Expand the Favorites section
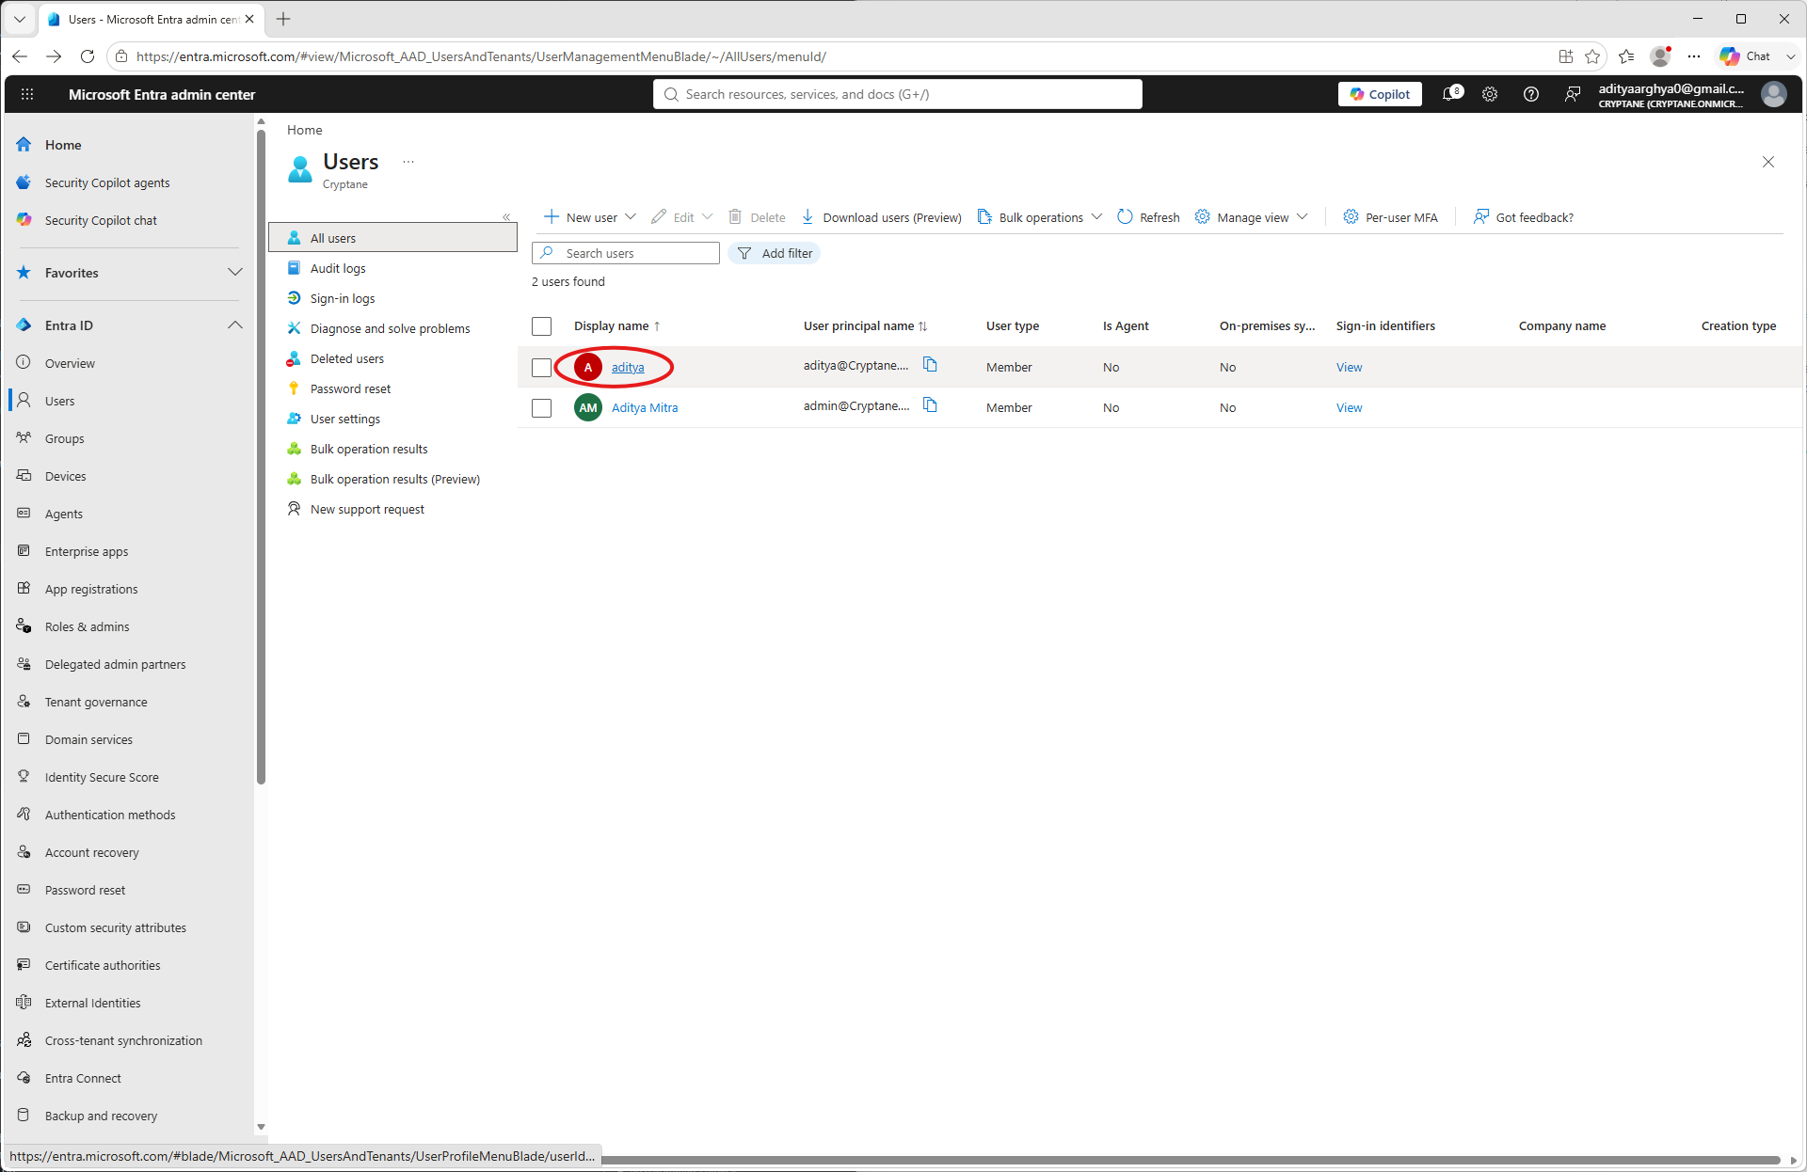 point(235,273)
